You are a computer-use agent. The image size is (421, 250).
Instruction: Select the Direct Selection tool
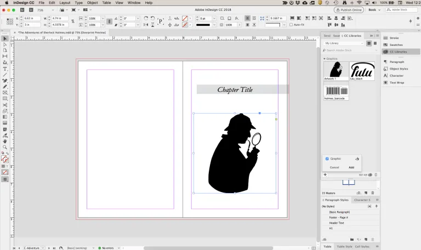tap(5, 44)
